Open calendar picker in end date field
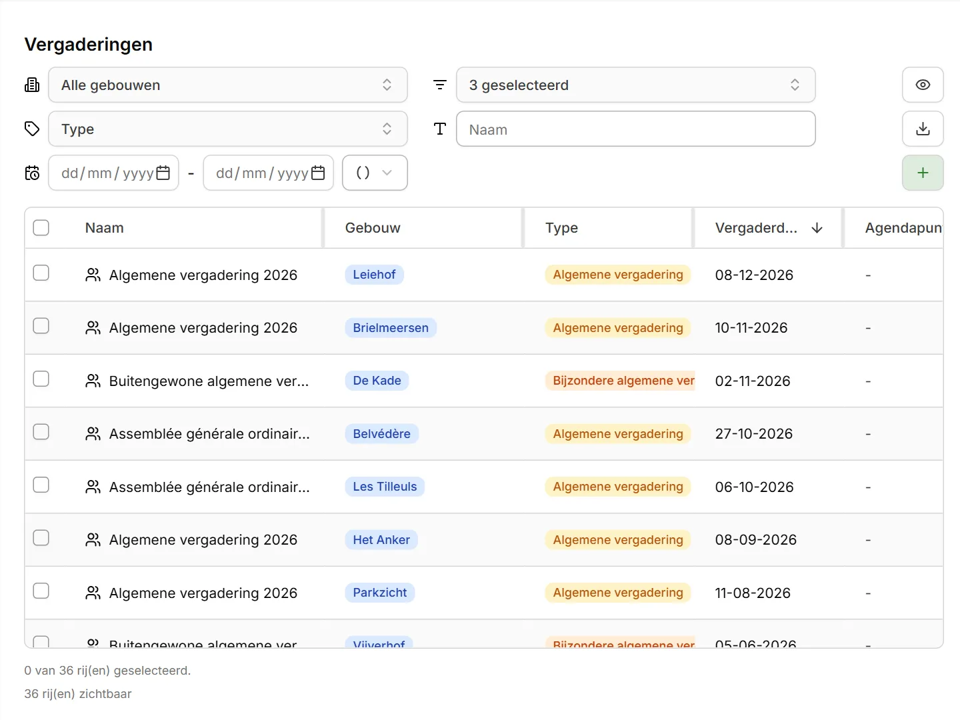This screenshot has width=960, height=720. pyautogui.click(x=318, y=173)
